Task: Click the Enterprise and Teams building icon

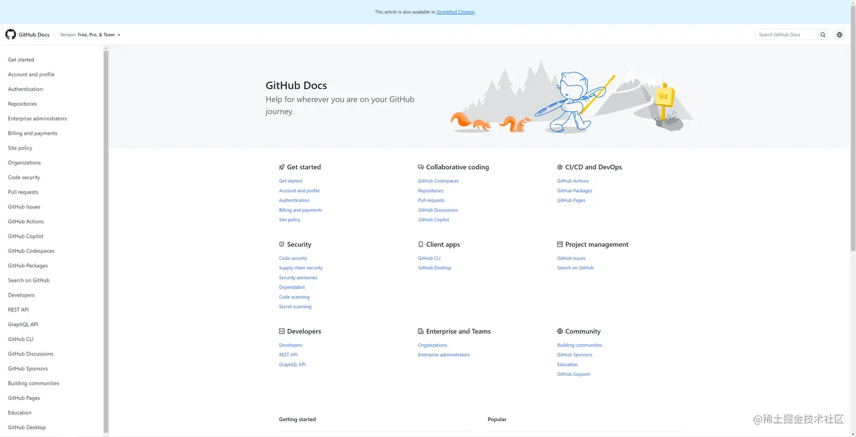Action: [421, 331]
